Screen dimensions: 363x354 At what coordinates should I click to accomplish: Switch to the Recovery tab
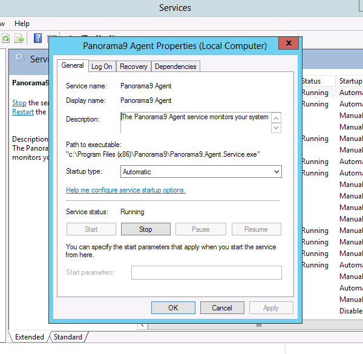134,67
